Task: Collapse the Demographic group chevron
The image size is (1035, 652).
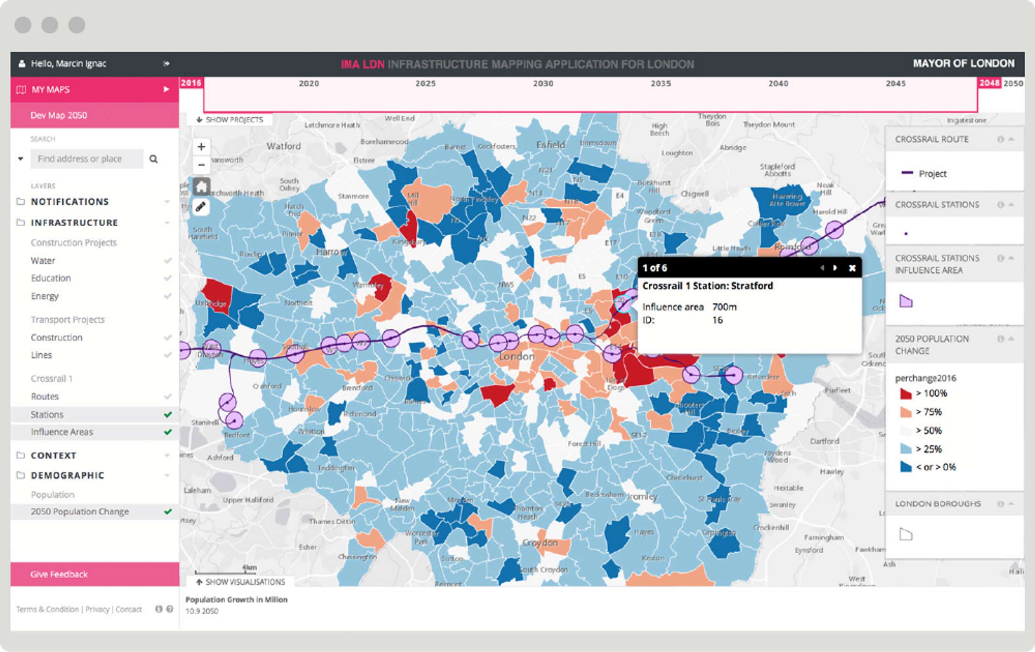Action: [x=167, y=475]
